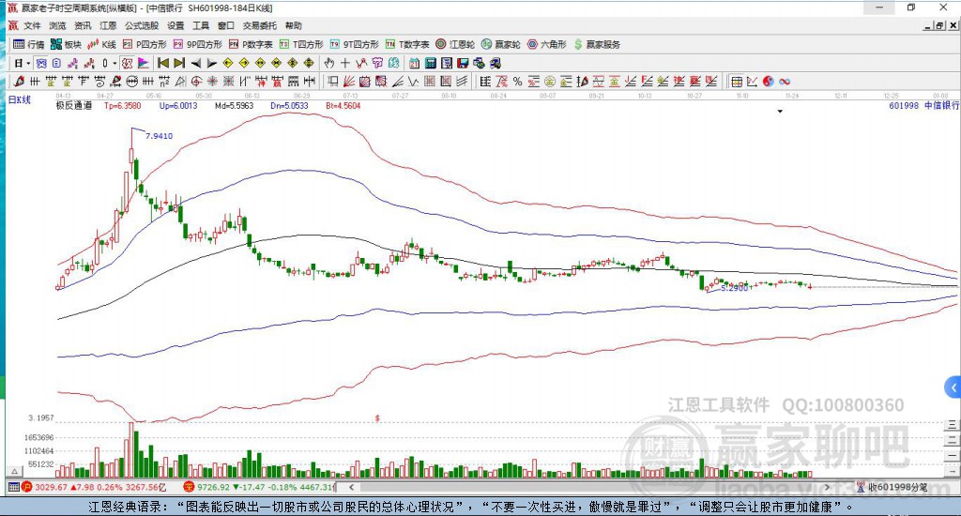Click the 601998 中信银行 stock label
This screenshot has width=961, height=516.
[924, 105]
